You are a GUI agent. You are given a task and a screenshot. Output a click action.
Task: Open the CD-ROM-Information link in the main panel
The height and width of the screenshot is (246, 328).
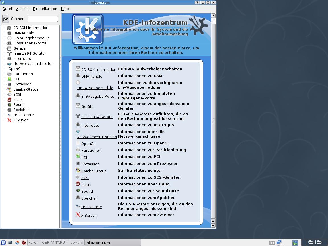click(x=99, y=70)
